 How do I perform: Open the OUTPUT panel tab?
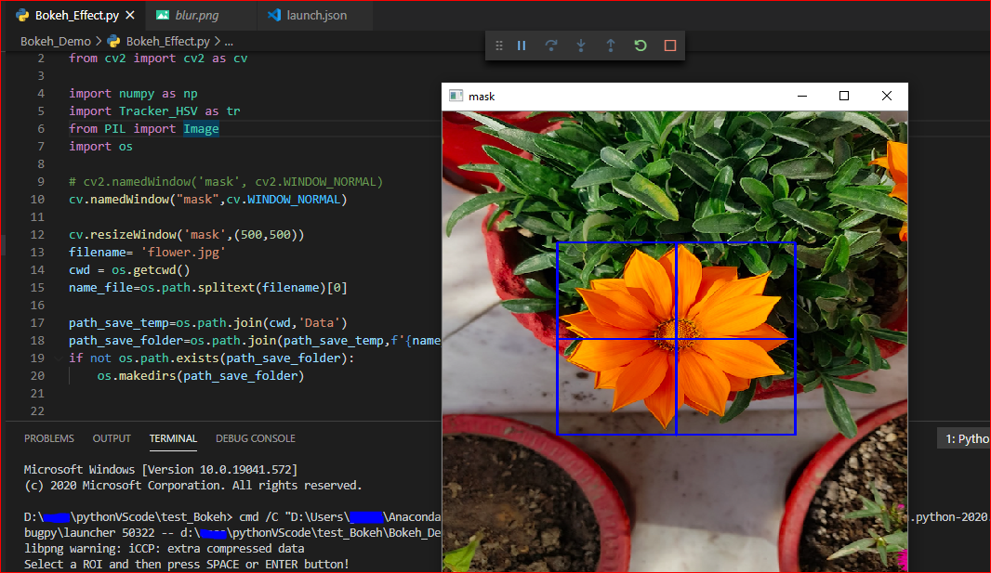[112, 438]
